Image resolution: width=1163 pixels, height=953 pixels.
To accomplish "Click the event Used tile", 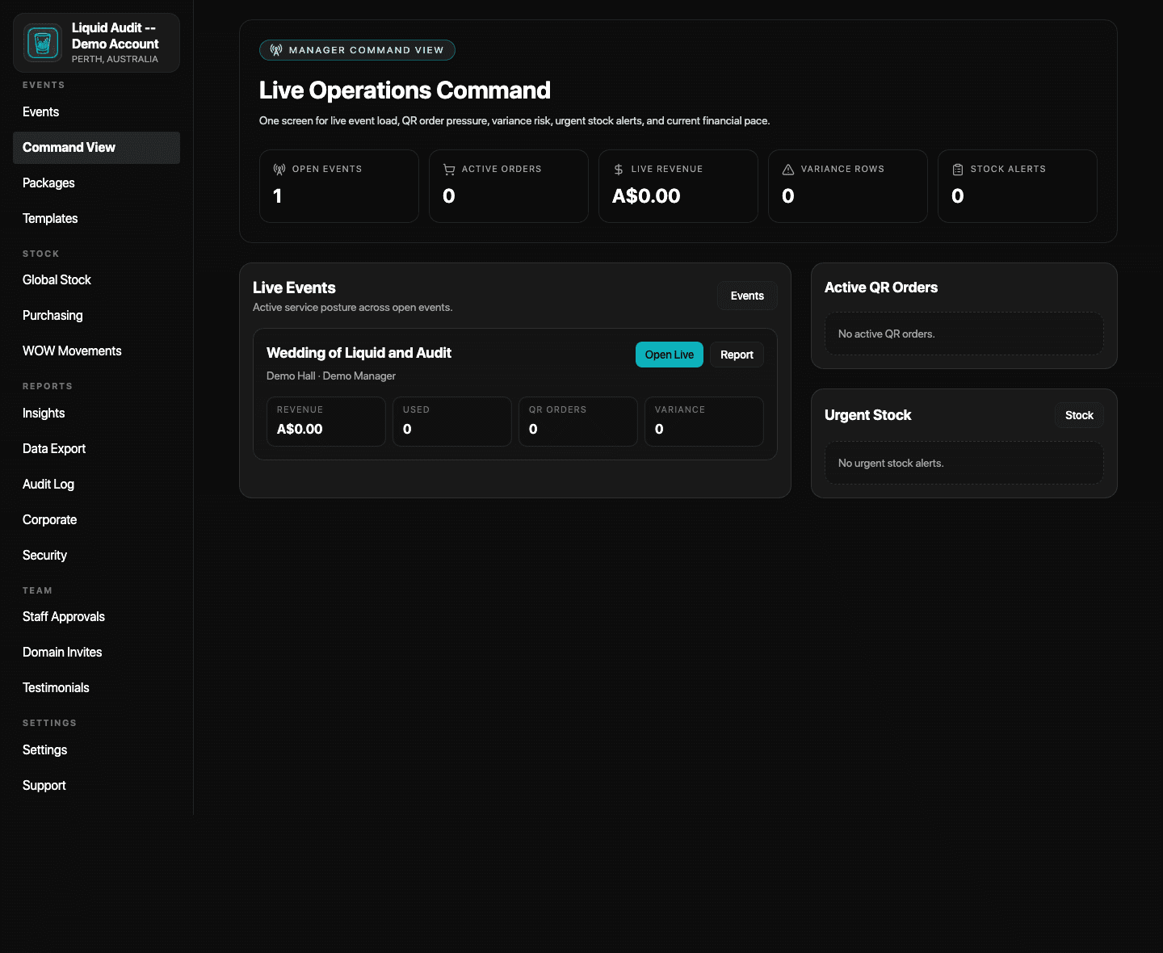I will [x=452, y=422].
